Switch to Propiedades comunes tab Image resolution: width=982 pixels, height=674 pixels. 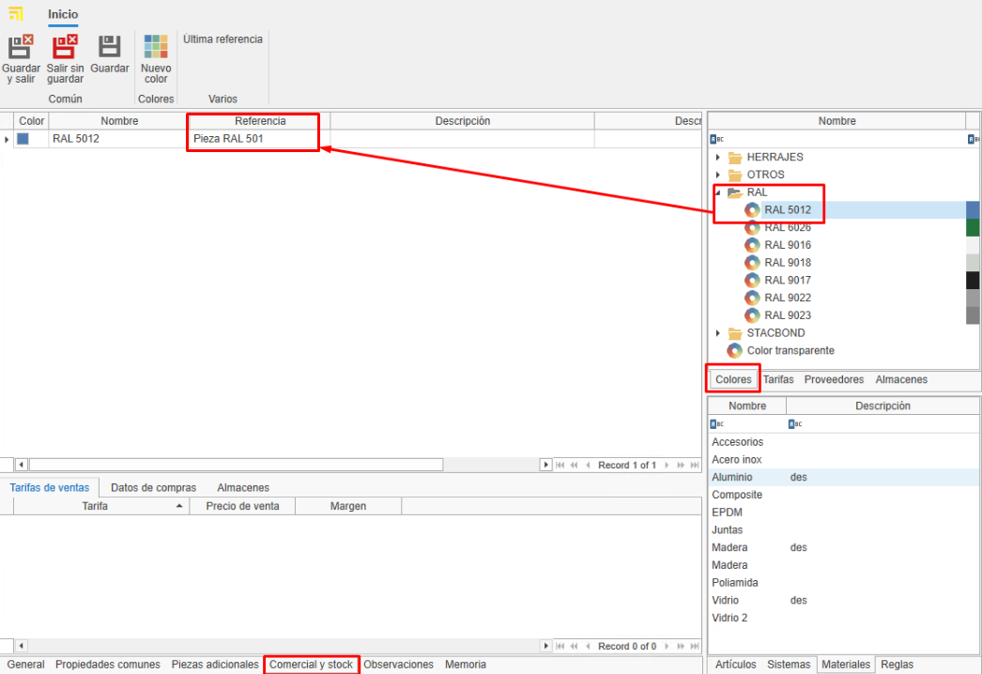click(108, 665)
